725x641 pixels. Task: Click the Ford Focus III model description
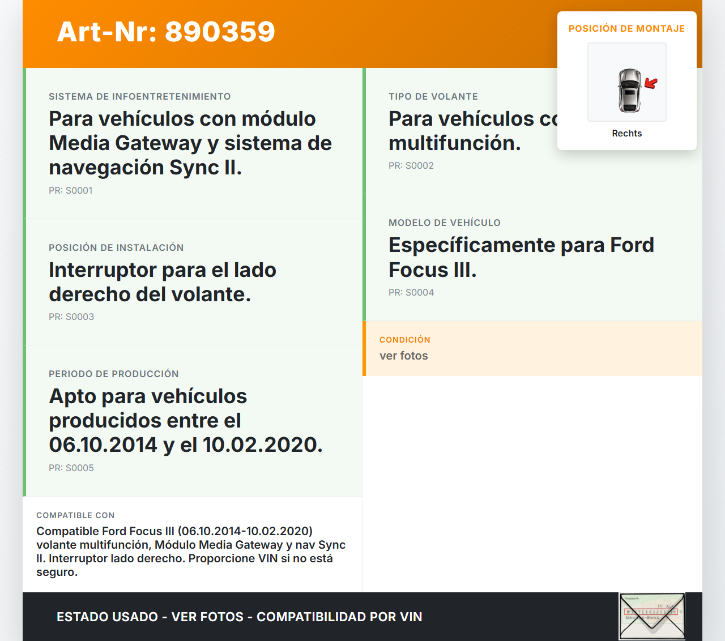(x=521, y=258)
